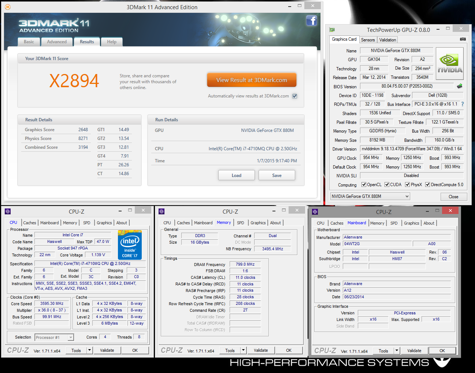
Task: Click the Release Date field Mar 12, 2014
Action: (x=374, y=77)
